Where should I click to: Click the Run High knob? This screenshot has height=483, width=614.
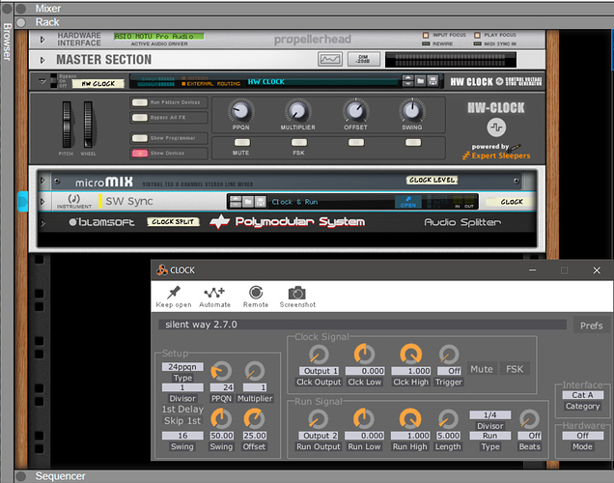[410, 418]
